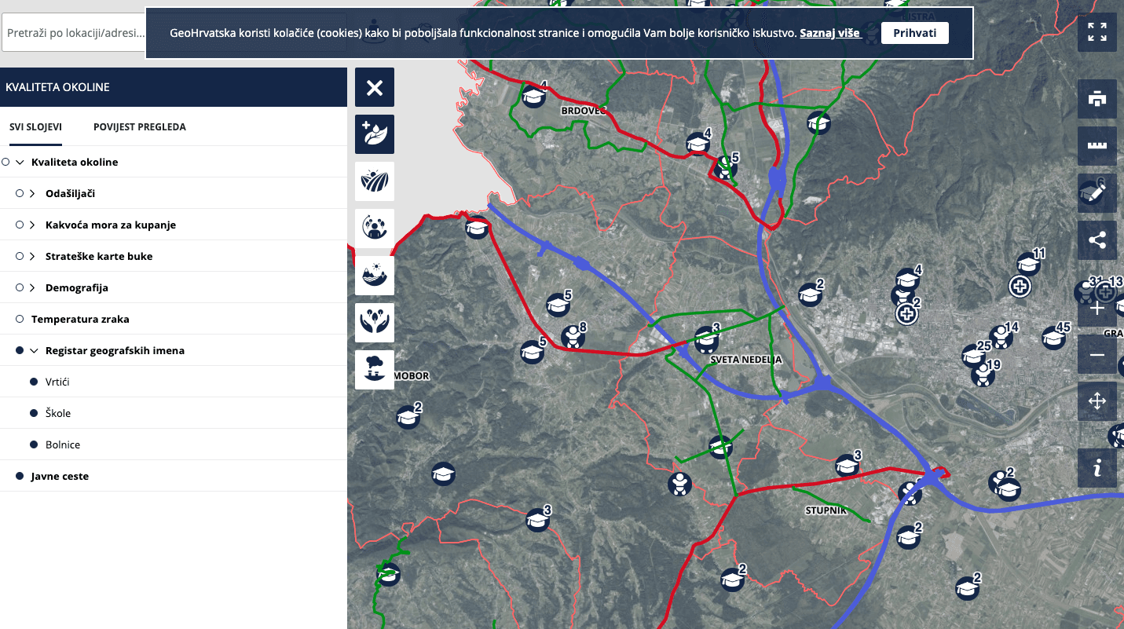The width and height of the screenshot is (1124, 629).
Task: Zoom out with the minus button
Action: point(1097,355)
